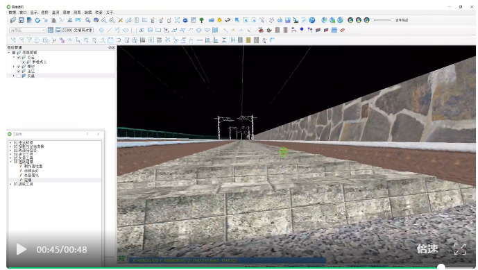This screenshot has height=270, width=478.
Task: Select the draw line tool
Action: click(x=109, y=31)
